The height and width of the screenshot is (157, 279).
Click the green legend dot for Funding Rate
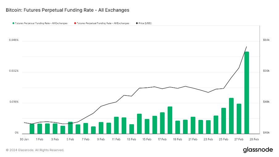[x=13, y=23]
